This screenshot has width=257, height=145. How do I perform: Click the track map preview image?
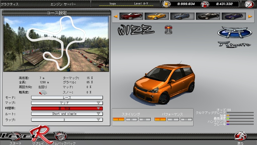pos(56,44)
